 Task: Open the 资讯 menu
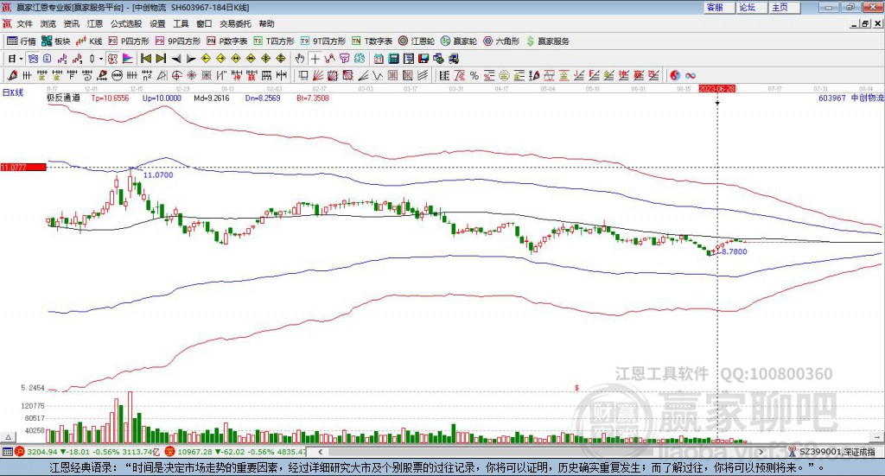[x=71, y=23]
